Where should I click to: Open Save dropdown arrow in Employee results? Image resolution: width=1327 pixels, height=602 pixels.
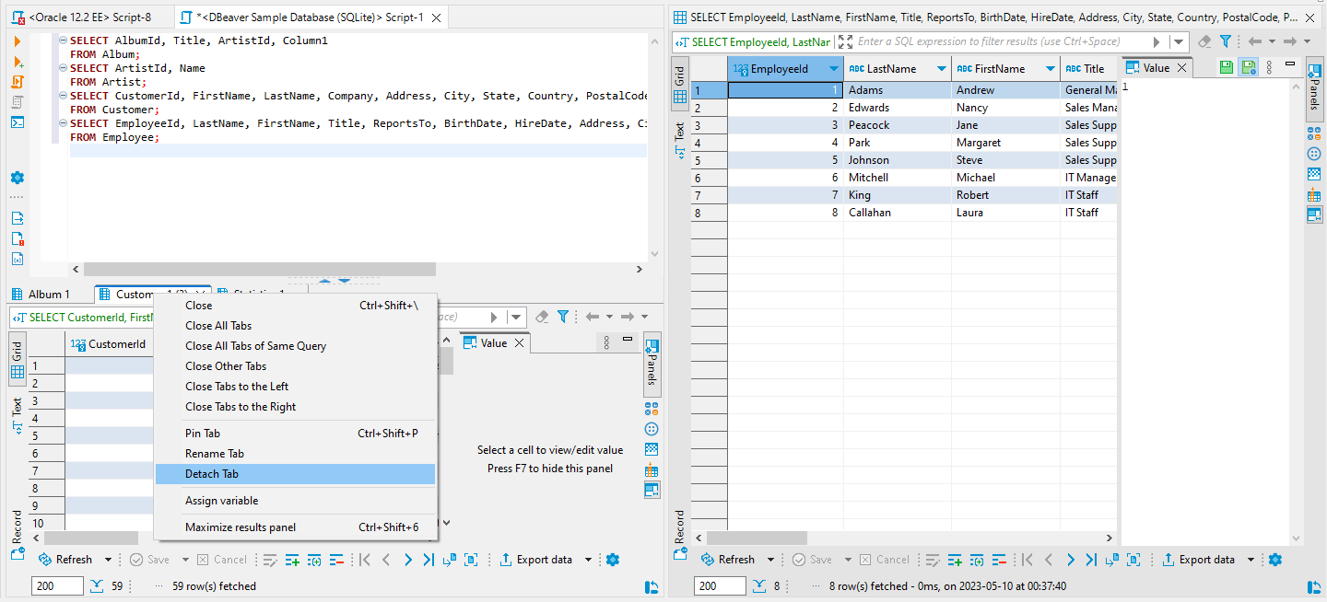(x=848, y=560)
